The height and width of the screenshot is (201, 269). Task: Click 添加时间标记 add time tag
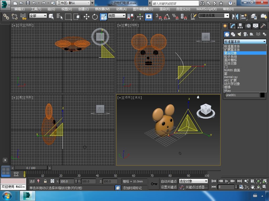pos(132,188)
